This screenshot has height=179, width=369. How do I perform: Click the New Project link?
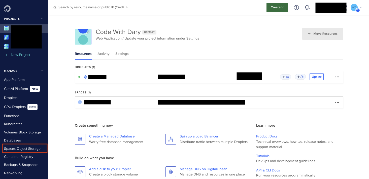pos(20,55)
